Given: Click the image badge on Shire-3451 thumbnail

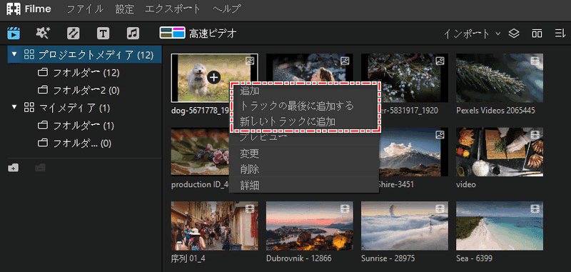Looking at the screenshot, I should pyautogui.click(x=440, y=135).
